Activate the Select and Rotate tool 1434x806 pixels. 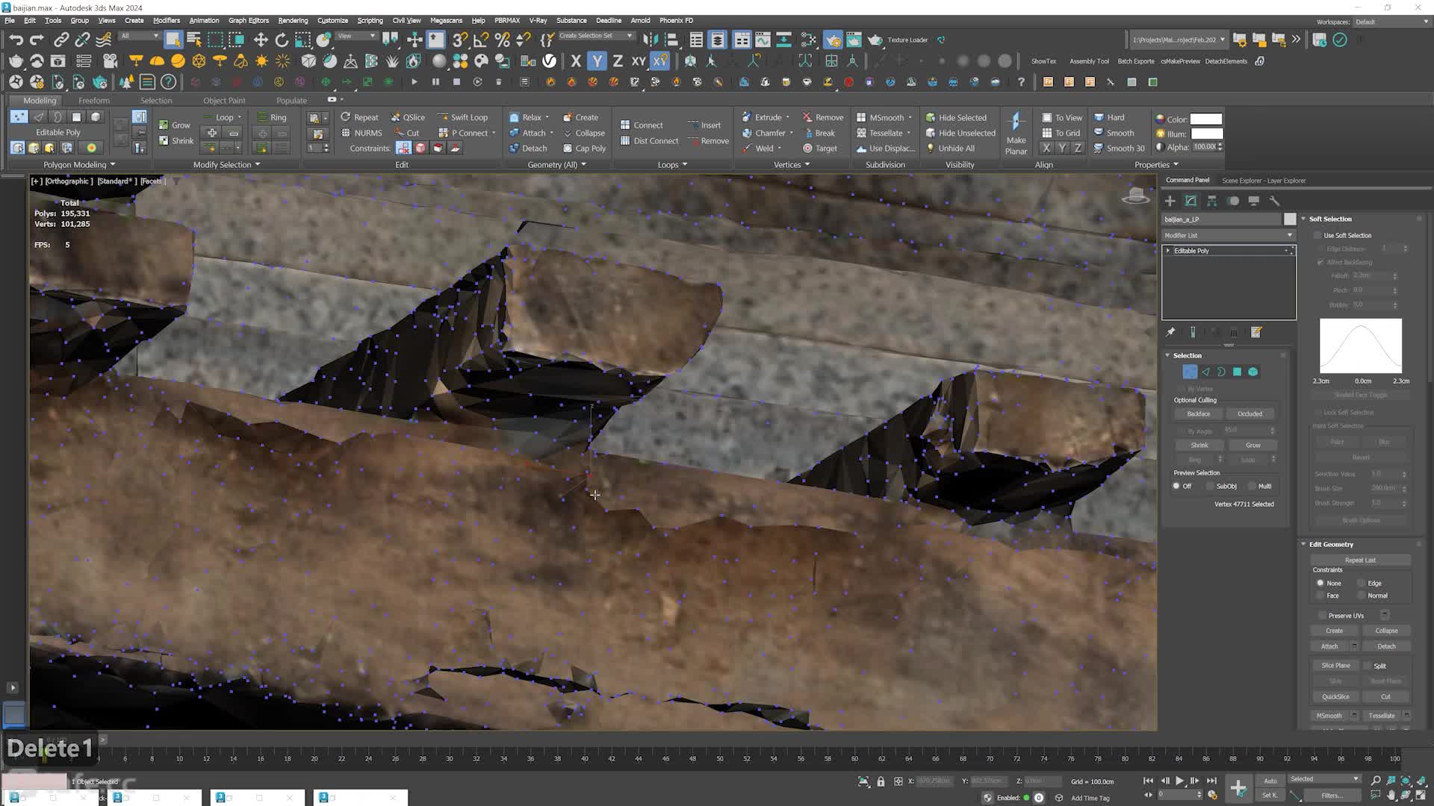[x=282, y=40]
